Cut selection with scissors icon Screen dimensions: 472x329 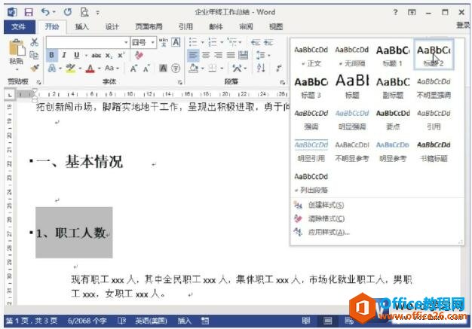click(35, 42)
